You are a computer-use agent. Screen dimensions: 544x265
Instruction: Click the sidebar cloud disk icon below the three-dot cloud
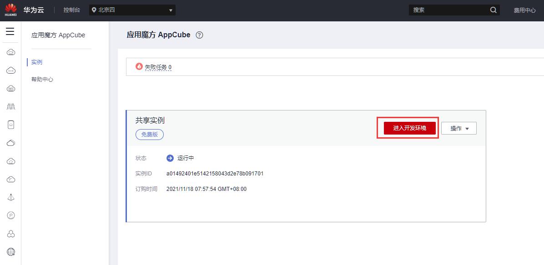click(11, 89)
